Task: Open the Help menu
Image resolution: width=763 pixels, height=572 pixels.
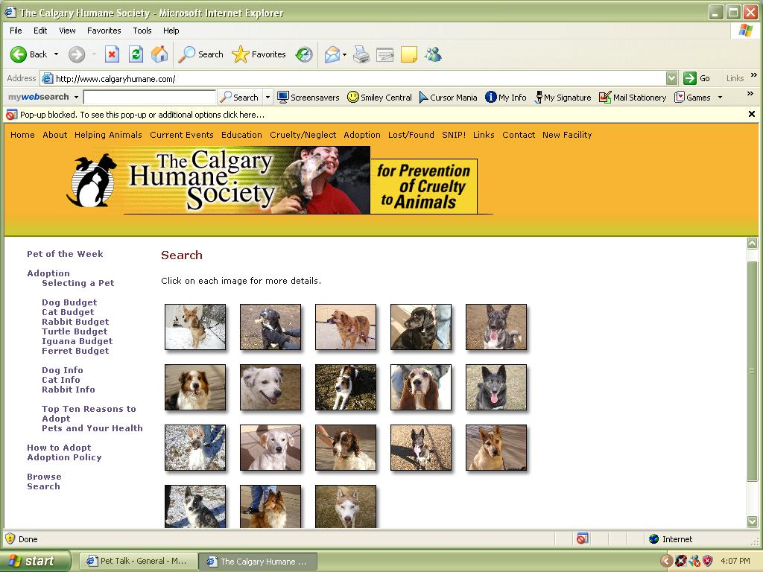Action: [171, 31]
